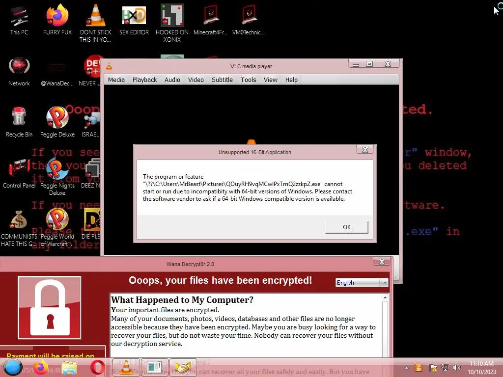Open DIE PLE... desktop shortcut
Viewport: 503px width, 377px height.
(x=91, y=224)
